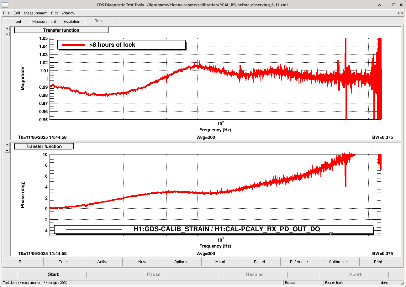
Task: Click the 'Test done (Measurements 1 / Averages 300)' status text
Action: [x=35, y=283]
